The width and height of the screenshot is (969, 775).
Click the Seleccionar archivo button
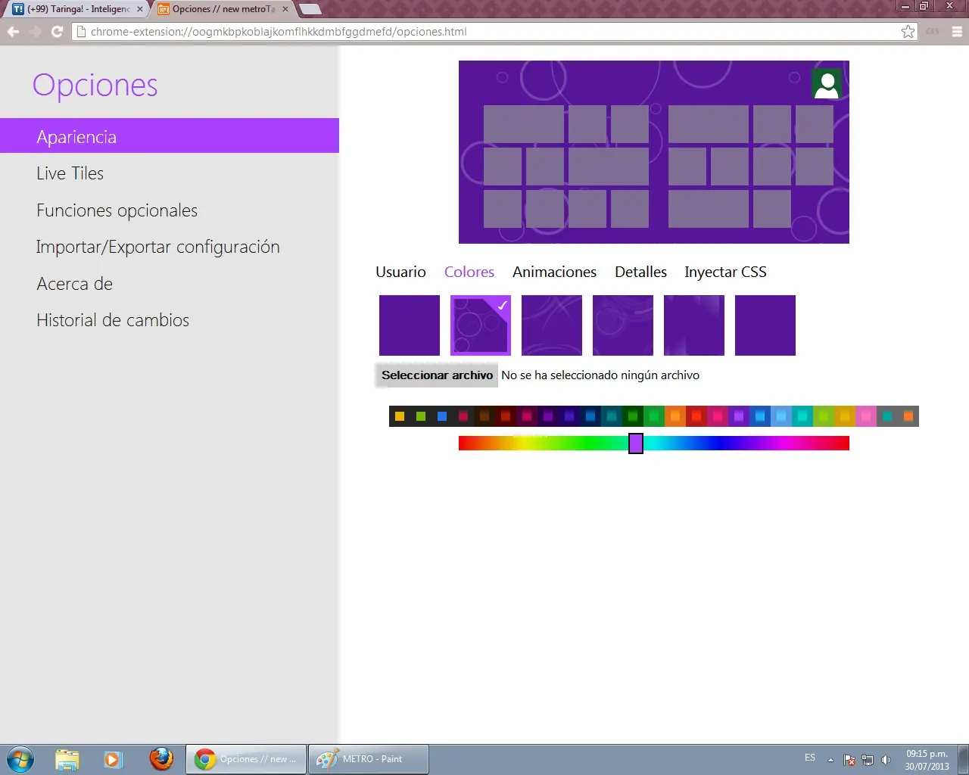point(437,375)
